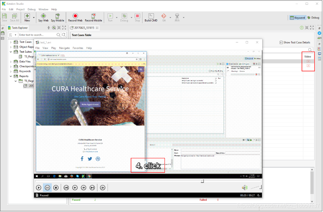
Task: Click the Pause button in video player
Action: tap(47, 188)
